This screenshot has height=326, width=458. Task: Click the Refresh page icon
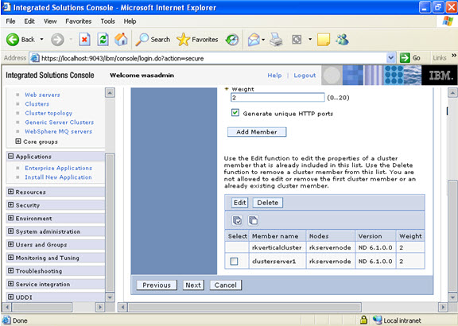tap(103, 40)
